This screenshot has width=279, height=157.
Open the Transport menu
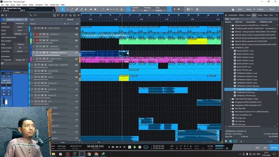(x=39, y=5)
